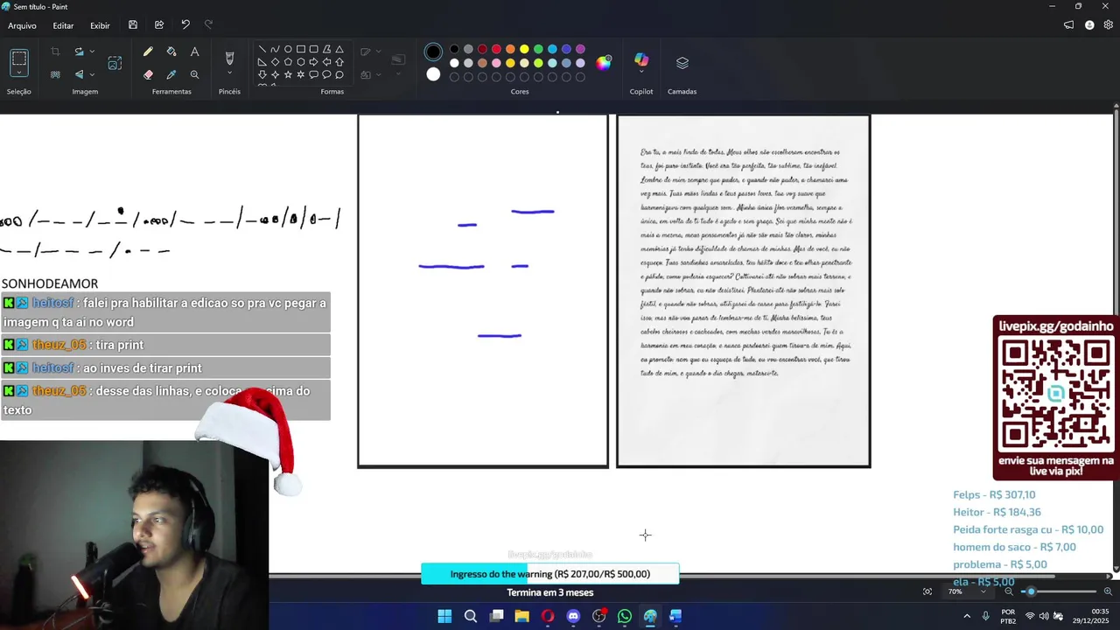Select the Magnifier tool
This screenshot has width=1120, height=630.
pos(194,74)
